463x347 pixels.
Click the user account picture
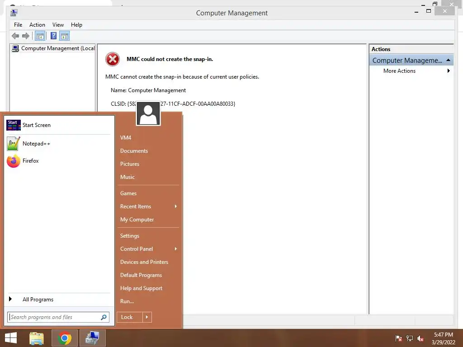[x=148, y=113]
